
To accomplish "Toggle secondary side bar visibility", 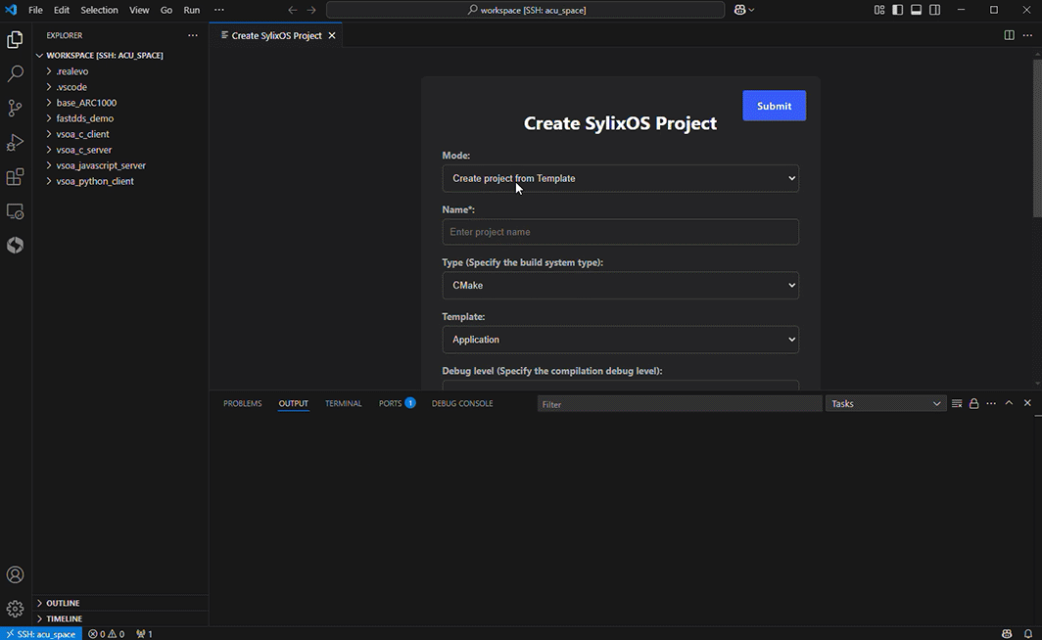I will (935, 10).
